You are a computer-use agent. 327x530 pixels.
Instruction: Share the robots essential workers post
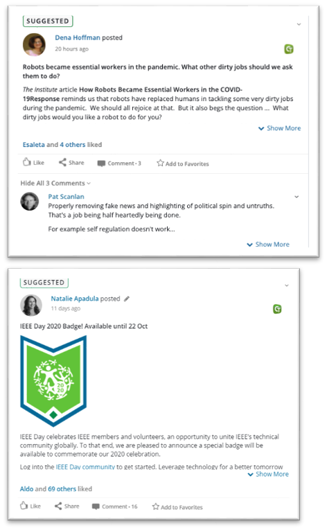(71, 163)
